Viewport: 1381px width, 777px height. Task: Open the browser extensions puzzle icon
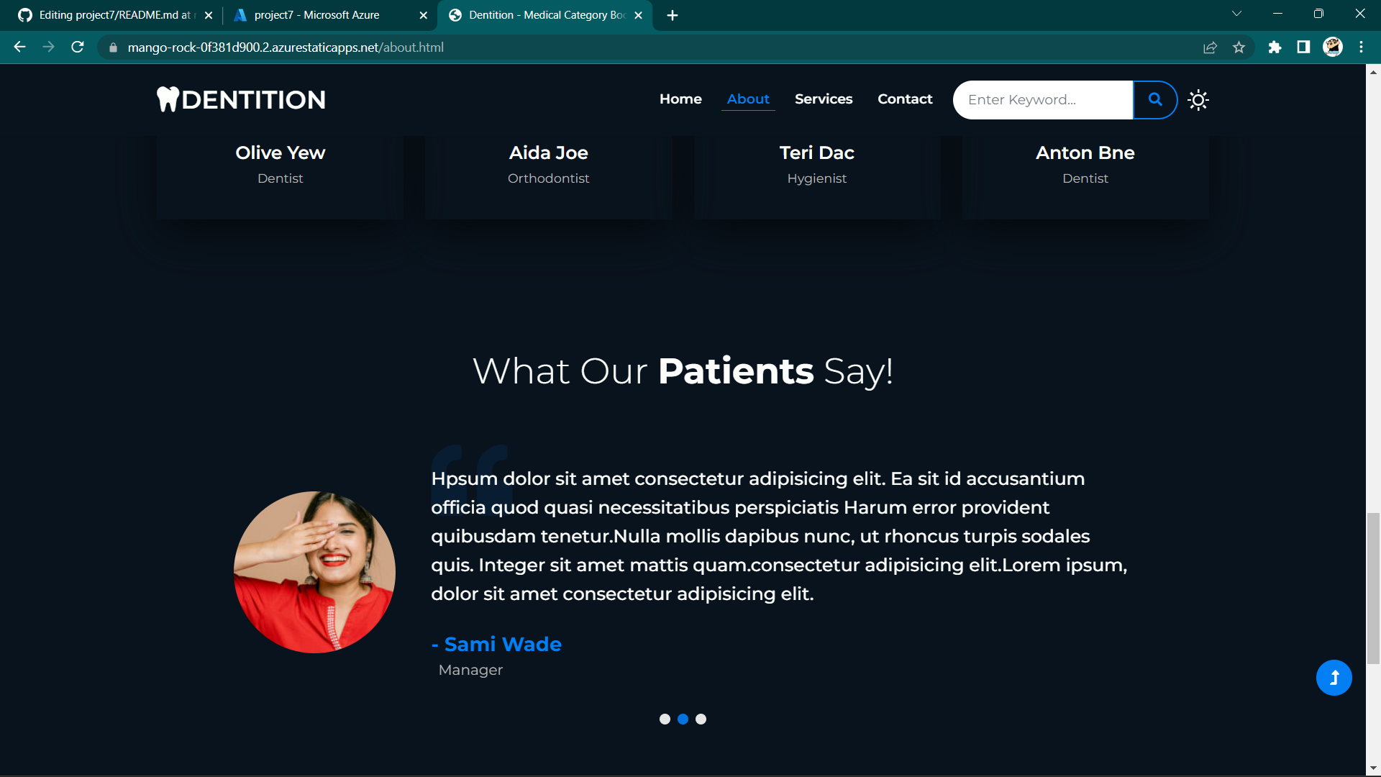pos(1275,47)
